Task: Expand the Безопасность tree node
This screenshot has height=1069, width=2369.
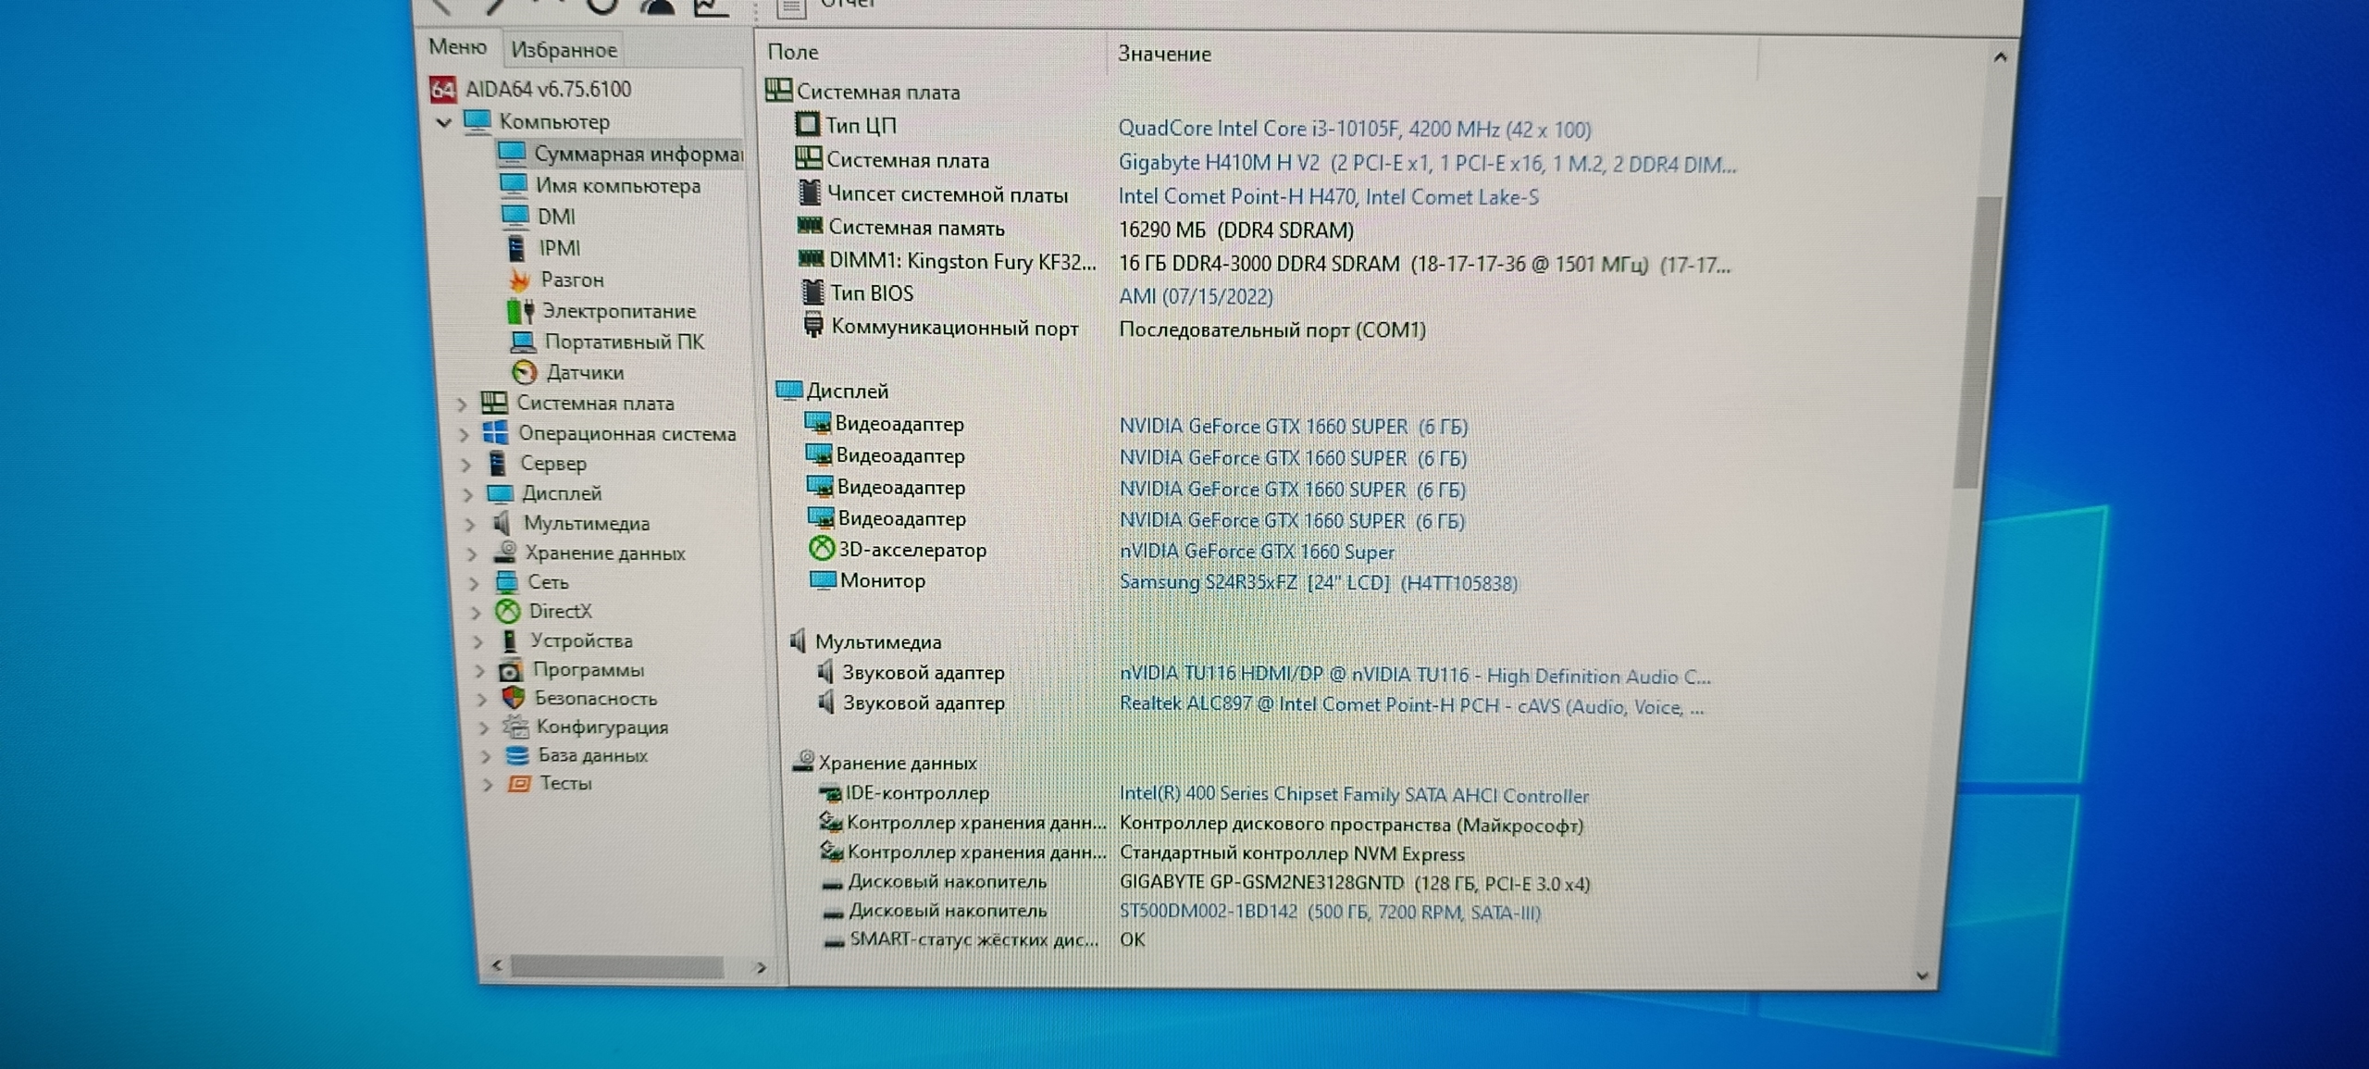Action: [x=481, y=699]
